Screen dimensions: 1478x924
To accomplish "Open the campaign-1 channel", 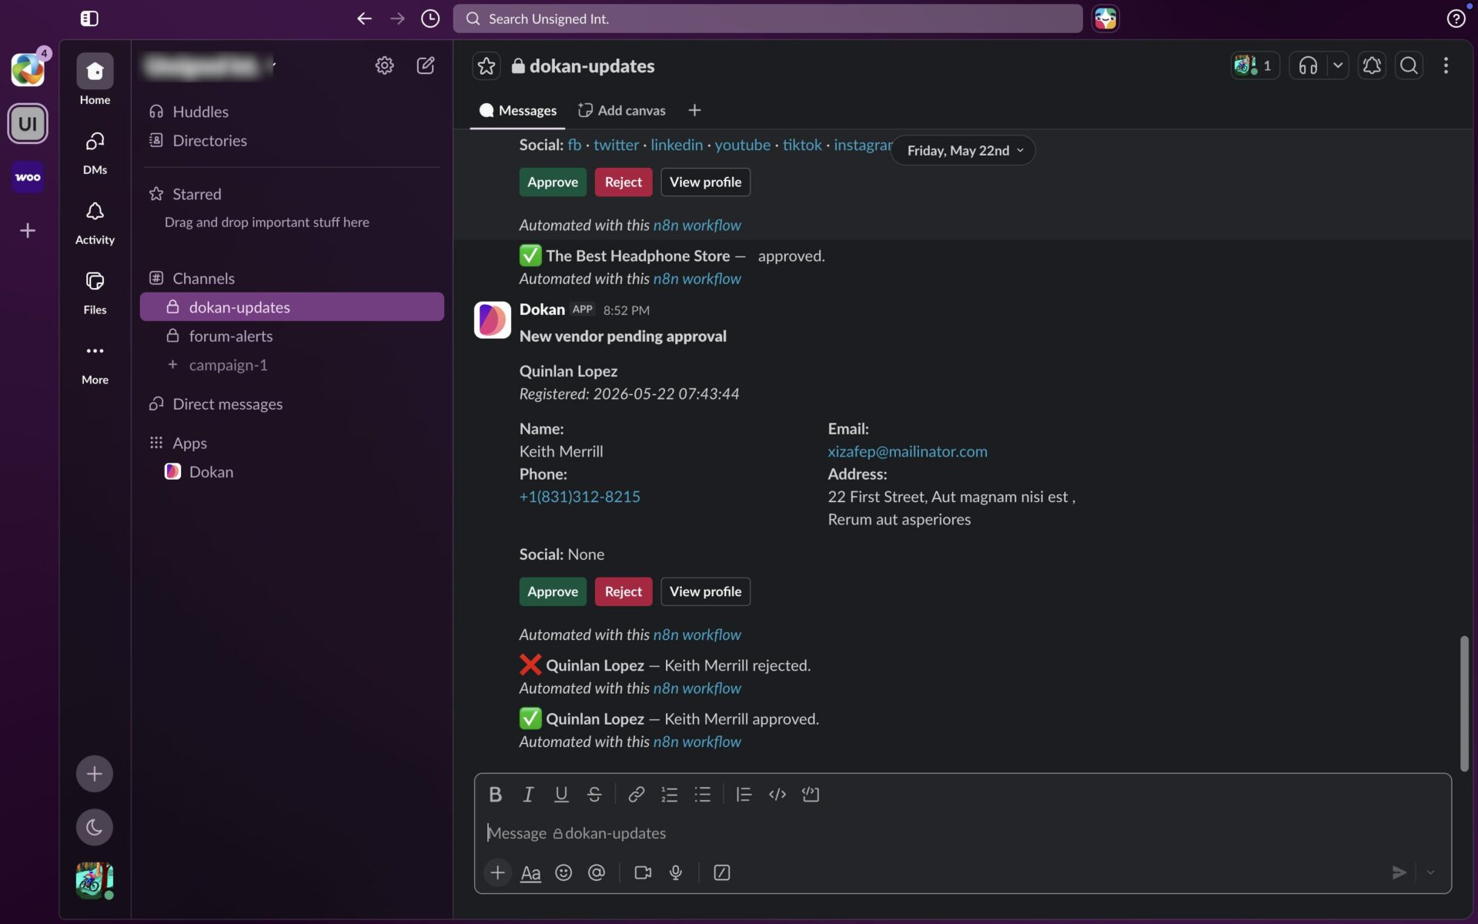I will (x=229, y=365).
